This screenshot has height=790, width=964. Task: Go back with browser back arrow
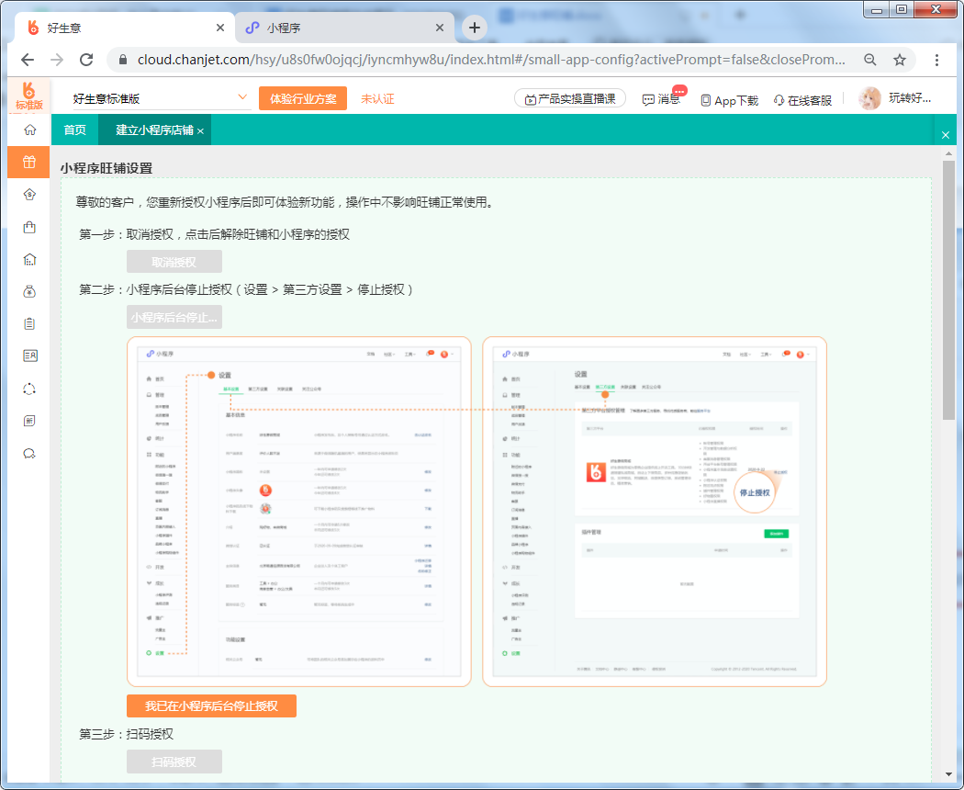click(28, 60)
